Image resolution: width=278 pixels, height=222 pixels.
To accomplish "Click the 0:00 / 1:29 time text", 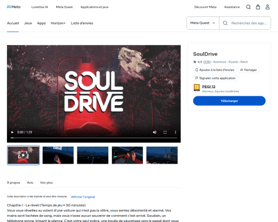I will (x=25, y=132).
